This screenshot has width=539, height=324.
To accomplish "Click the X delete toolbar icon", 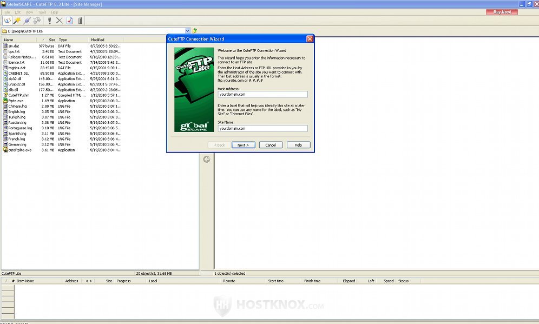I will 59,21.
